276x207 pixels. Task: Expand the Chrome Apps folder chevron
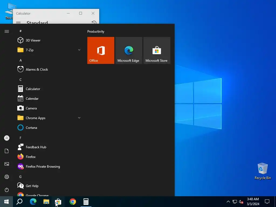[79, 118]
